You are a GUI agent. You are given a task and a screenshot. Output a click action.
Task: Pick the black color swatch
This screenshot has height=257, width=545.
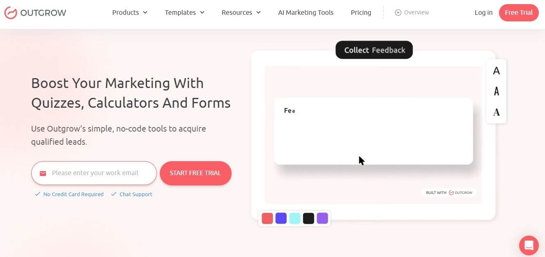(x=308, y=218)
